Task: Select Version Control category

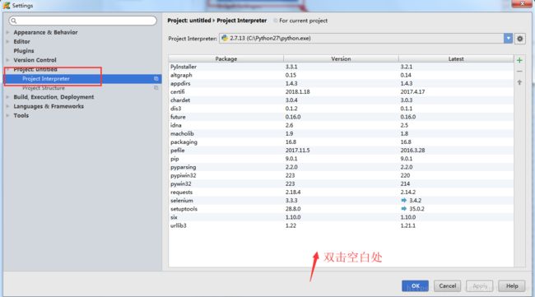Action: pos(35,60)
